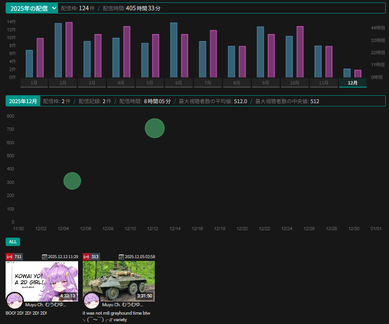The image size is (389, 324).
Task: Select the 4月 month tab
Action: [x=121, y=83]
